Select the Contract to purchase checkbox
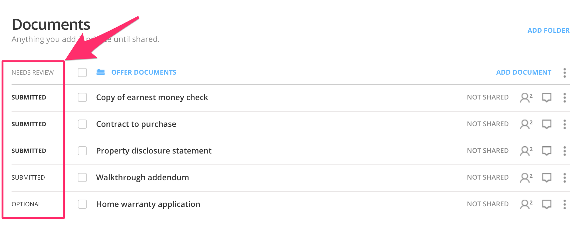Screen dimensions: 580x233 point(82,124)
